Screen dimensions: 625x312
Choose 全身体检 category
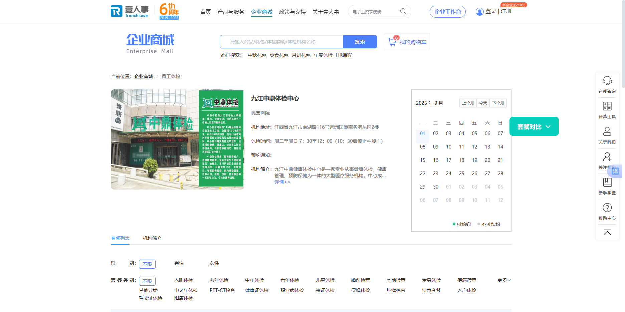click(431, 280)
